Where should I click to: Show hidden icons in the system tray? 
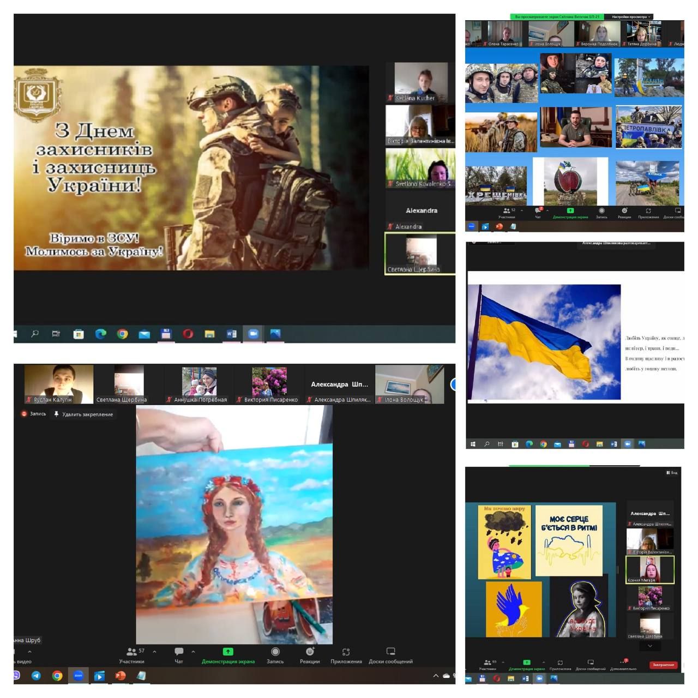pos(436,676)
